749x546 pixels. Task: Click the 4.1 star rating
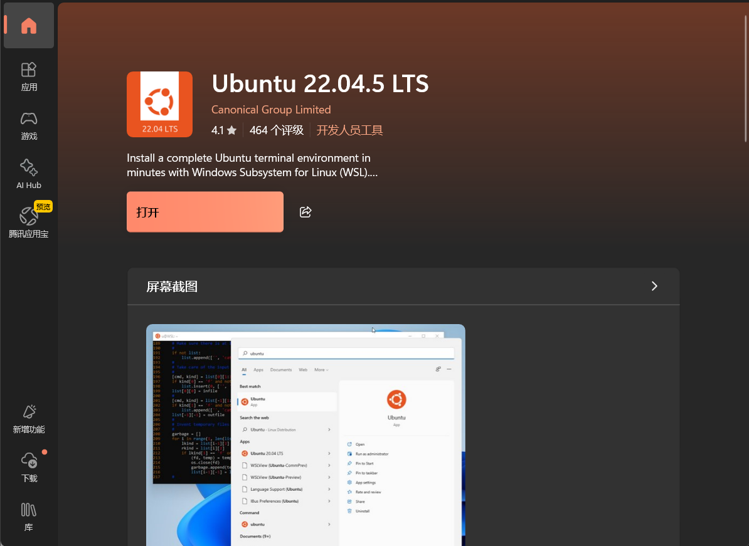[x=224, y=130]
